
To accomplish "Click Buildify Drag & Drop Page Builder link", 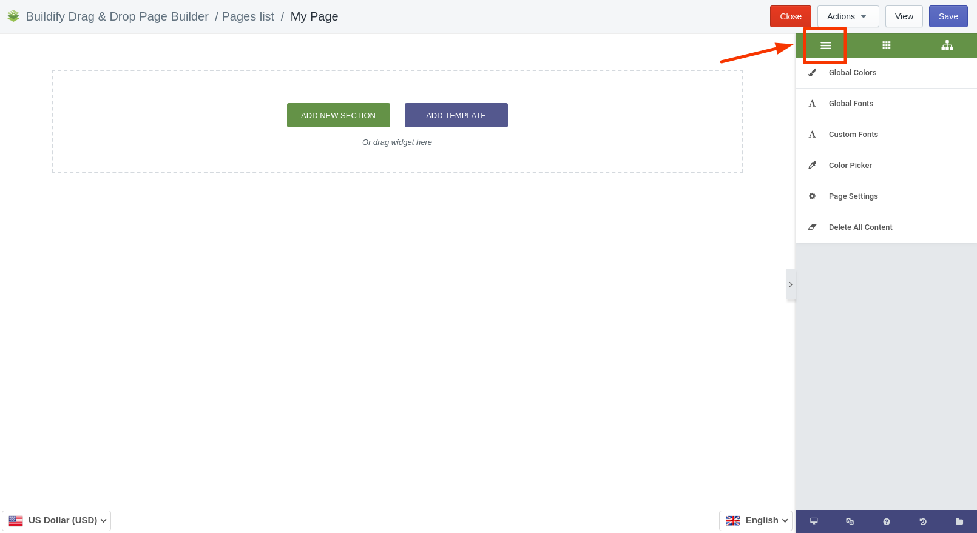I will [117, 16].
